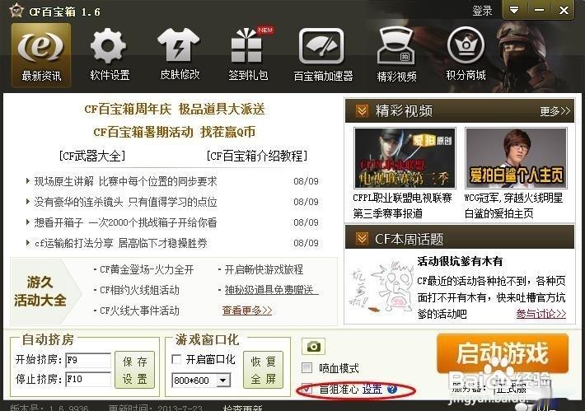Open the 精彩视频 icon in toolbar
The height and width of the screenshot is (411, 585).
[x=396, y=55]
